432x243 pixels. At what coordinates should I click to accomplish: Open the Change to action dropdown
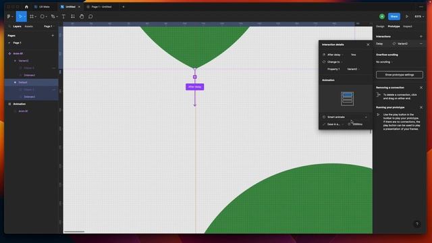pyautogui.click(x=335, y=62)
